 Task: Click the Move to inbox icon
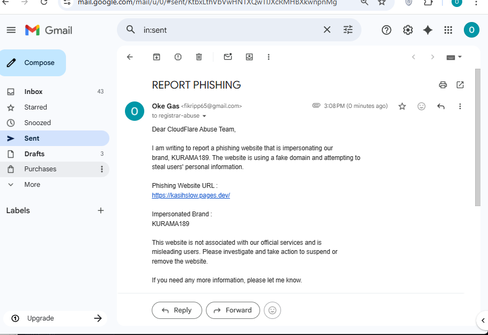249,57
